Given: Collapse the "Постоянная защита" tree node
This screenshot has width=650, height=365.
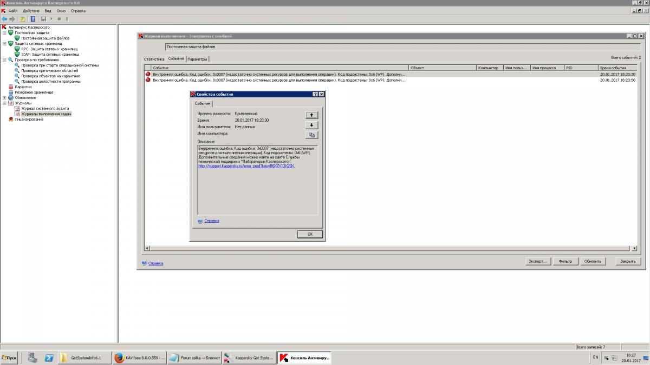Looking at the screenshot, I should pyautogui.click(x=4, y=32).
